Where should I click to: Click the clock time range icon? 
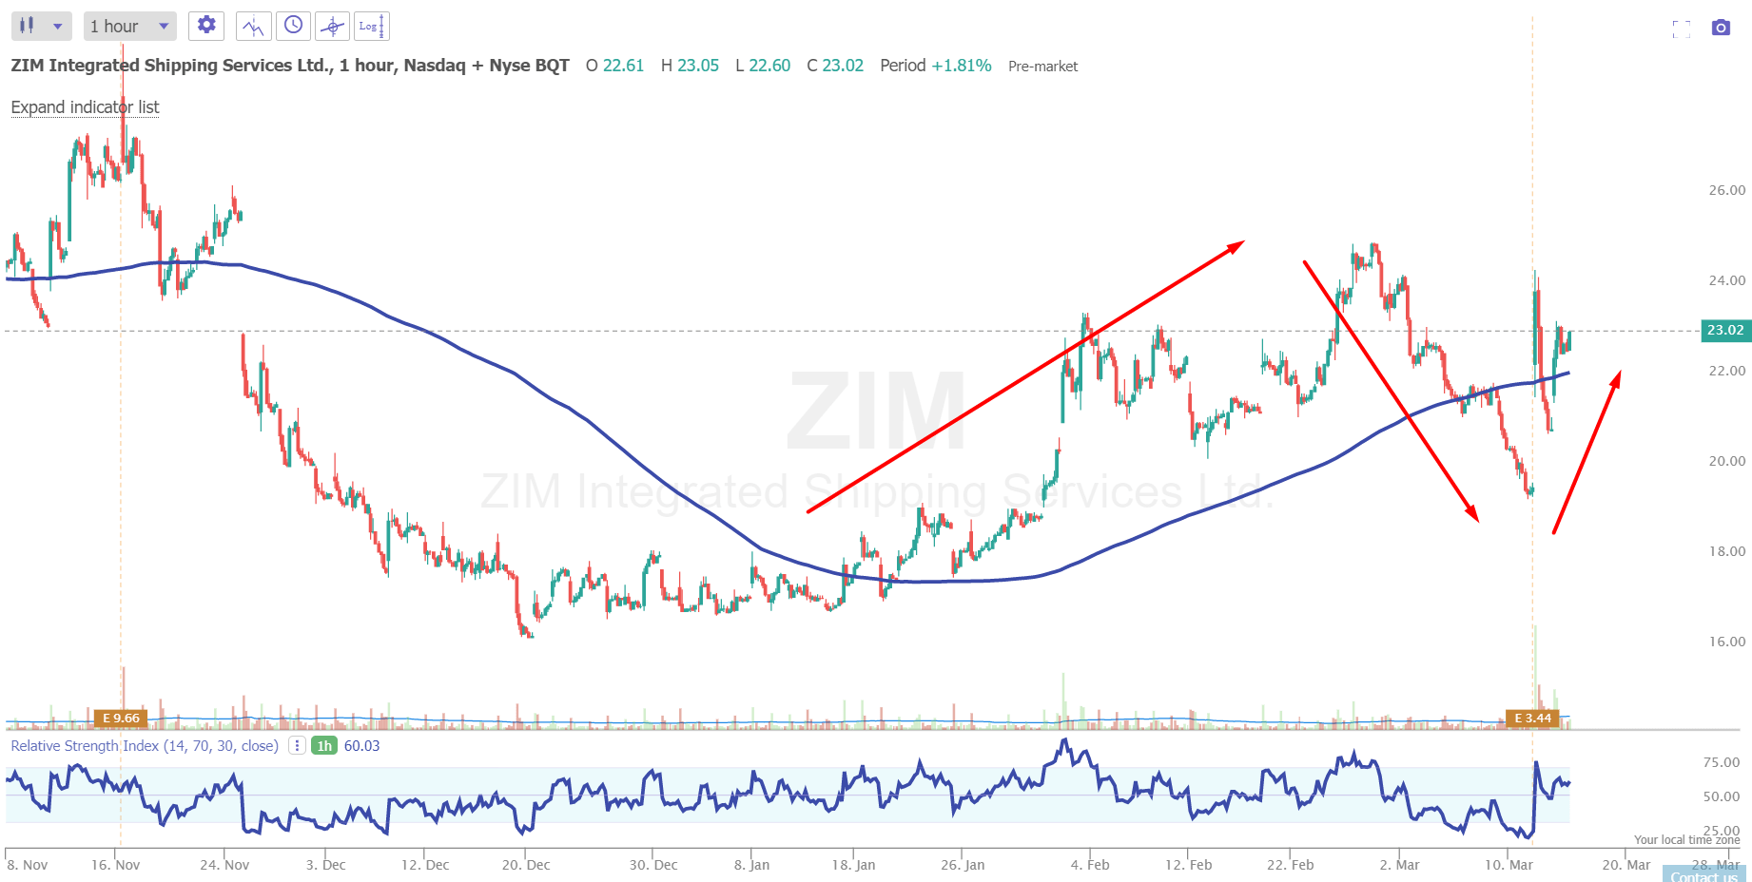[294, 26]
